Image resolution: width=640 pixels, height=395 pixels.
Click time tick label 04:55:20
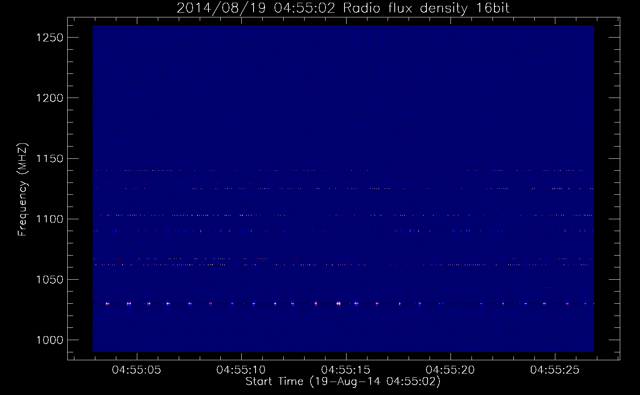(x=450, y=370)
